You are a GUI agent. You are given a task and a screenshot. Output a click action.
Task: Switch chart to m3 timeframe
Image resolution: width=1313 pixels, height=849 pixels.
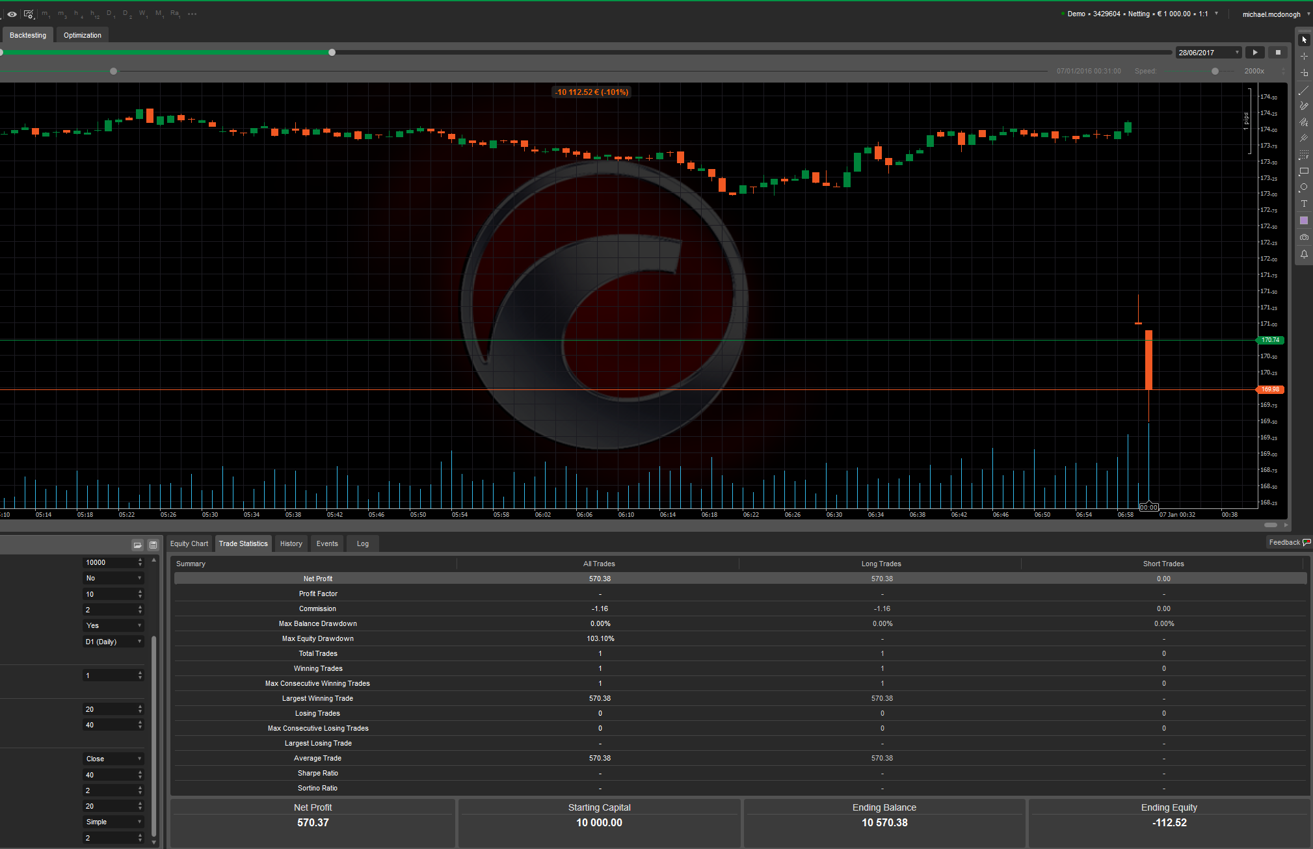62,14
